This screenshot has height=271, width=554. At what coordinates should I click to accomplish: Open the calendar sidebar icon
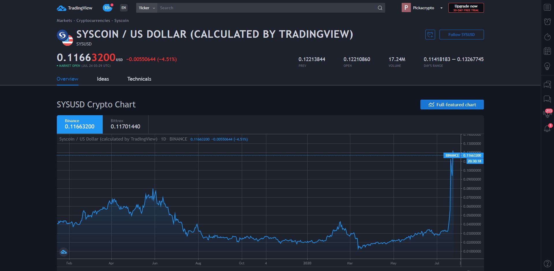tap(547, 51)
